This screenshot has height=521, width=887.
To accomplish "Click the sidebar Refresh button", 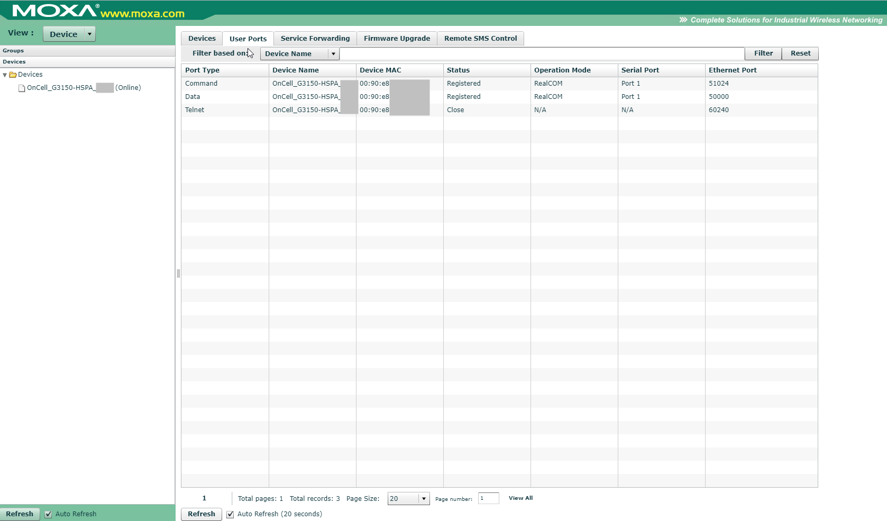I will (20, 514).
